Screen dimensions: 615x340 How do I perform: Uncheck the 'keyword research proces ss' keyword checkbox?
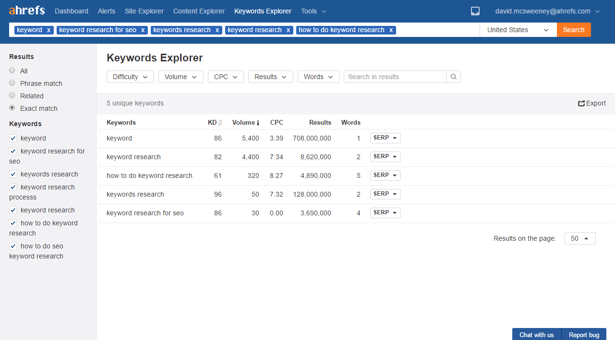[13, 187]
